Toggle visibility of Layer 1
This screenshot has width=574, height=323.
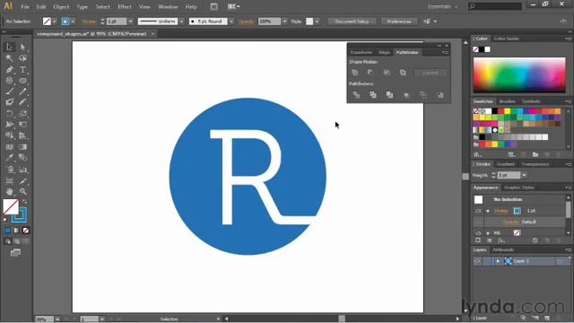pyautogui.click(x=477, y=261)
